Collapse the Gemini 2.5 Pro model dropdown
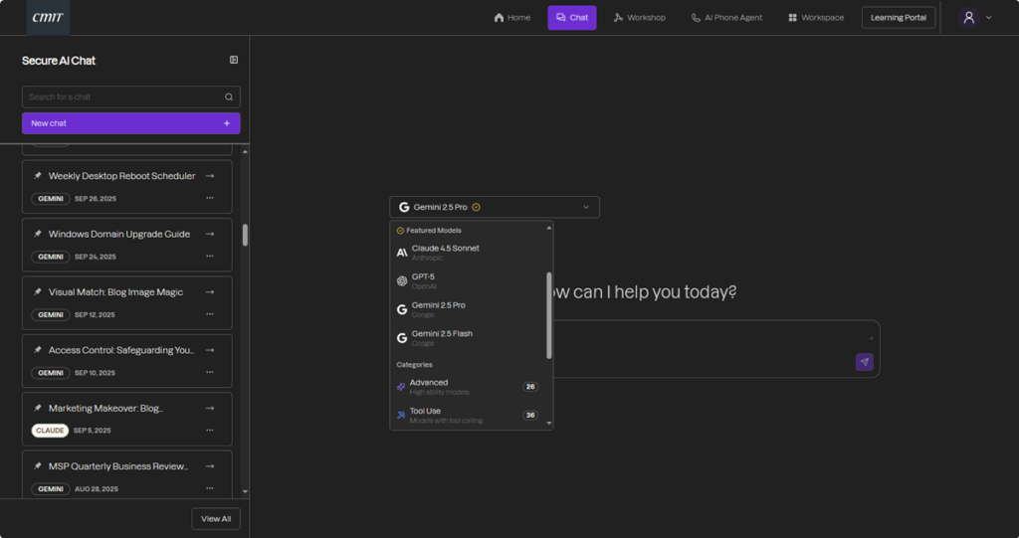The width and height of the screenshot is (1019, 538). click(585, 208)
